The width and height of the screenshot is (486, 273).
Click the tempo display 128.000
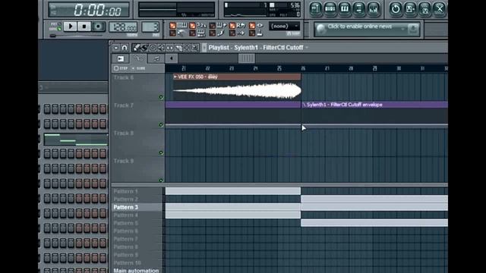tap(123, 27)
